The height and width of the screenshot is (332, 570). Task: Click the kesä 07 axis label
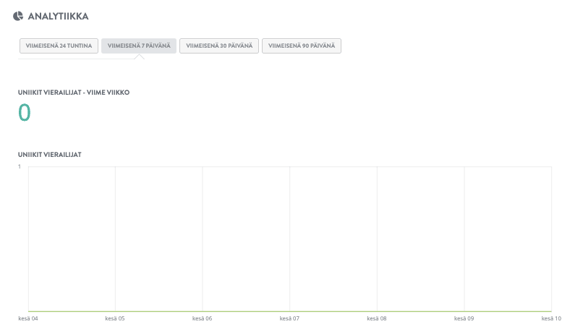click(289, 318)
